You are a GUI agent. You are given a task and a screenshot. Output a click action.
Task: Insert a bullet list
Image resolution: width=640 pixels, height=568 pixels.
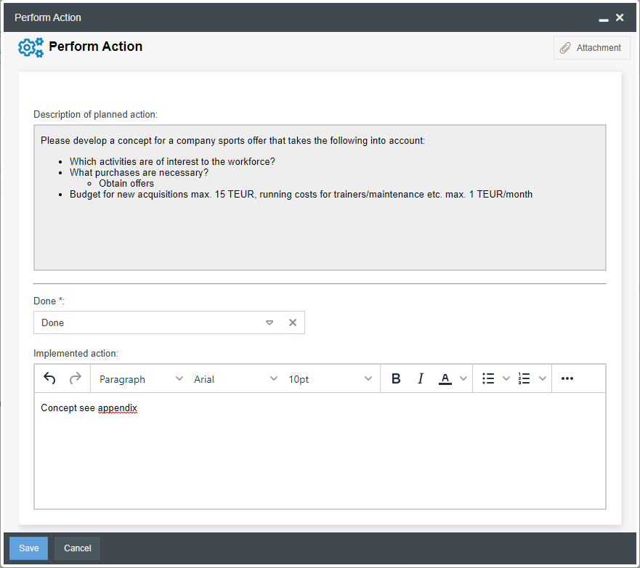488,378
